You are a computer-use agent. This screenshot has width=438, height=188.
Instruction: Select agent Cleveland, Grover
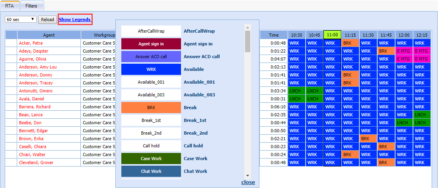[x=36, y=163]
